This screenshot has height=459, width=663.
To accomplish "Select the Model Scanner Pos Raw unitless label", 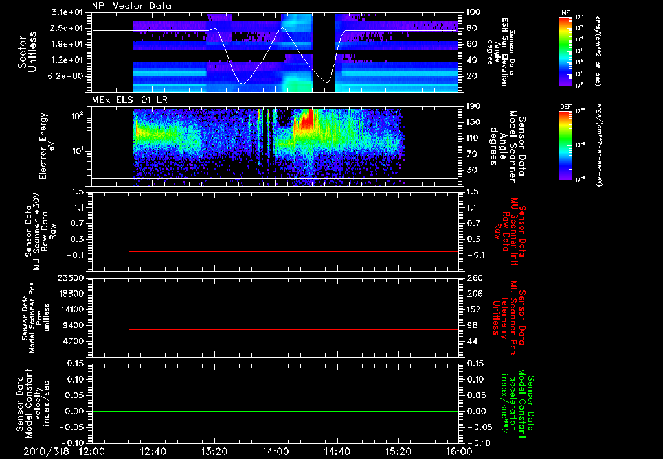I will click(36, 318).
